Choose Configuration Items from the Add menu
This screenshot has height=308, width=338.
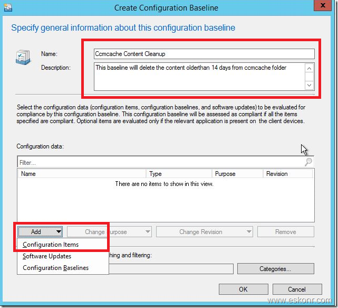[63, 245]
